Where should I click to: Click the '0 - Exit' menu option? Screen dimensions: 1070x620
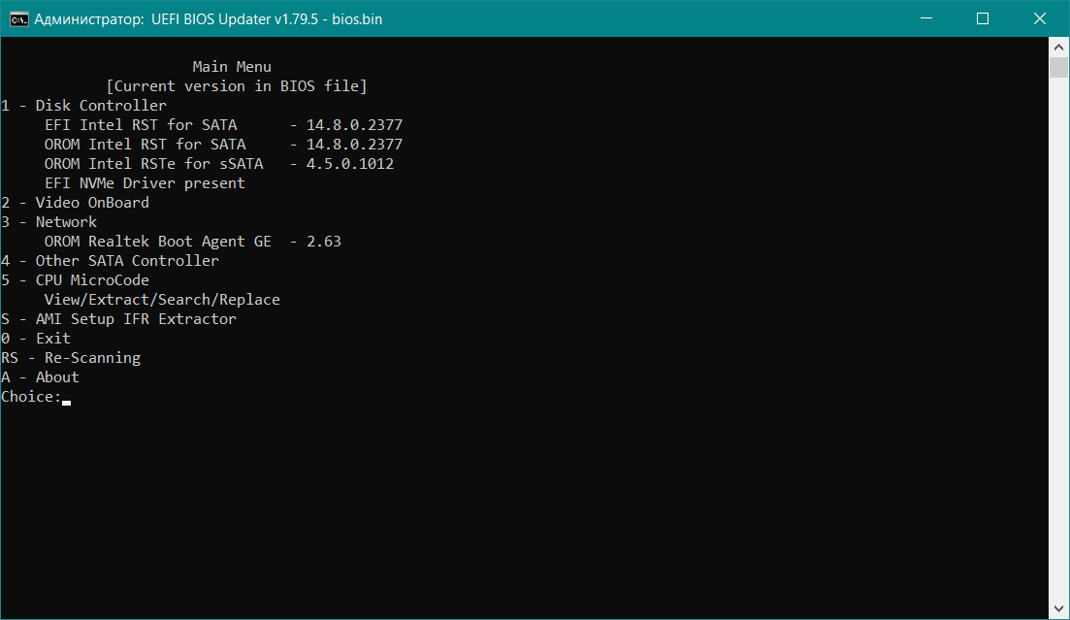[36, 339]
